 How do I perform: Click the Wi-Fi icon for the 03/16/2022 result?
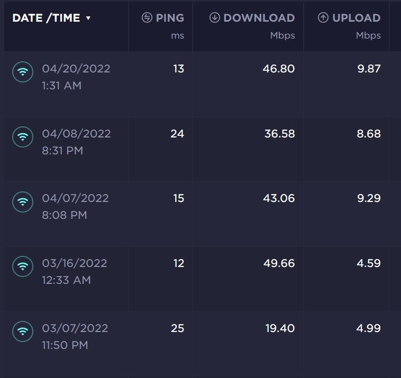tap(23, 266)
